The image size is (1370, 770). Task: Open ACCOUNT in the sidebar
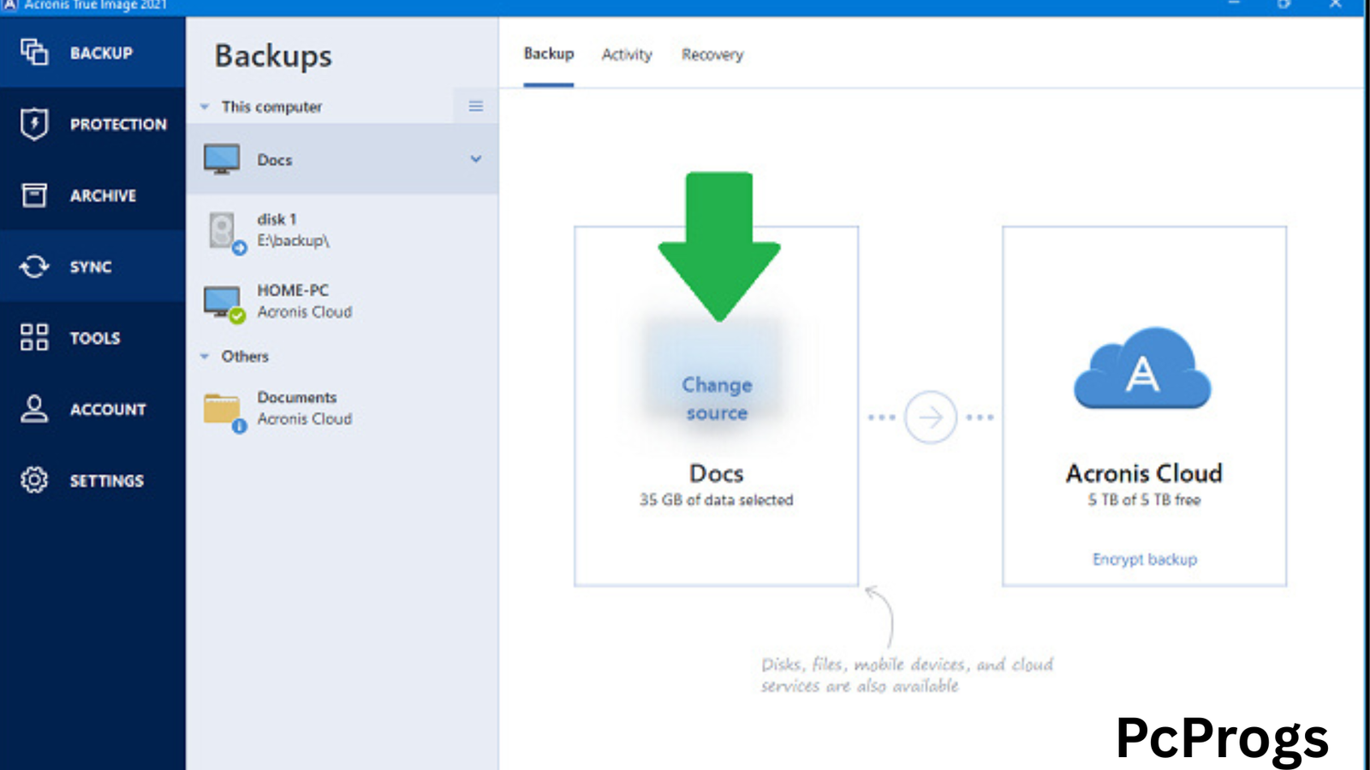click(x=108, y=410)
